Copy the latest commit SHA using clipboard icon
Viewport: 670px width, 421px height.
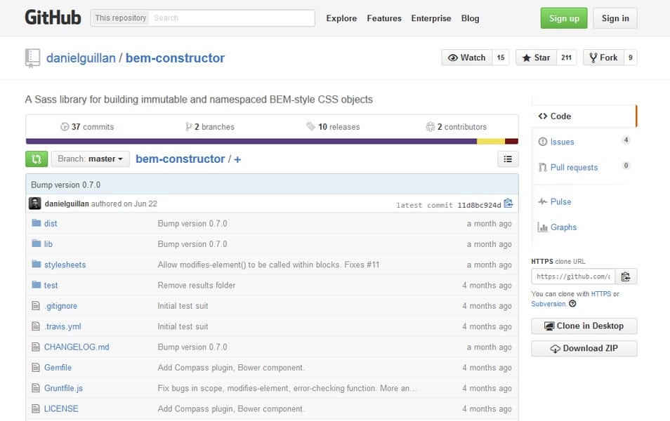508,203
